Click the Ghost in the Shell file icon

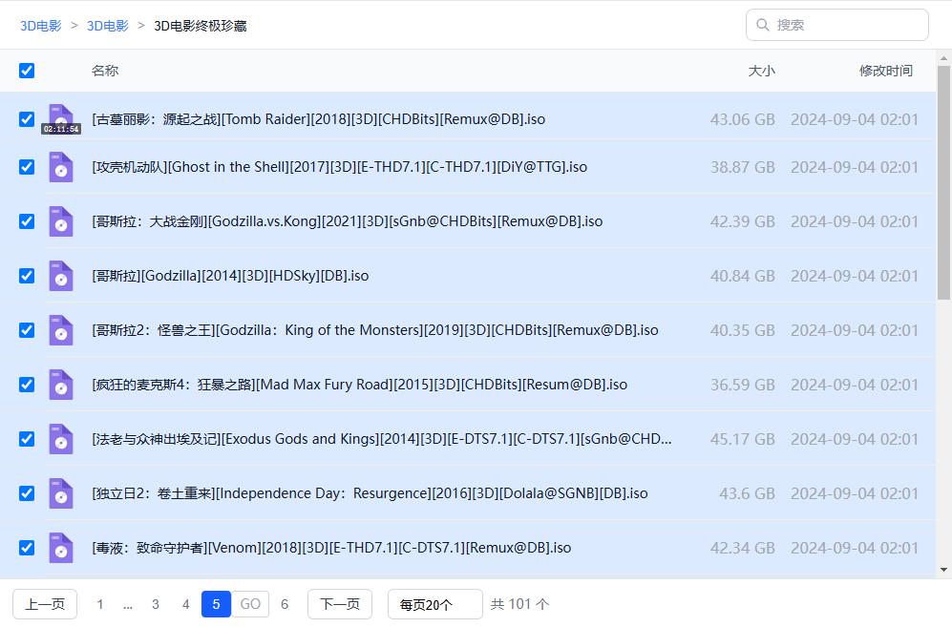click(x=61, y=167)
